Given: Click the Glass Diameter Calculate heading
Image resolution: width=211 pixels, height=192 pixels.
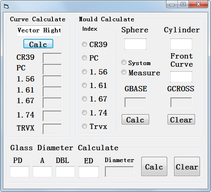Looking at the screenshot, I should (64, 148).
